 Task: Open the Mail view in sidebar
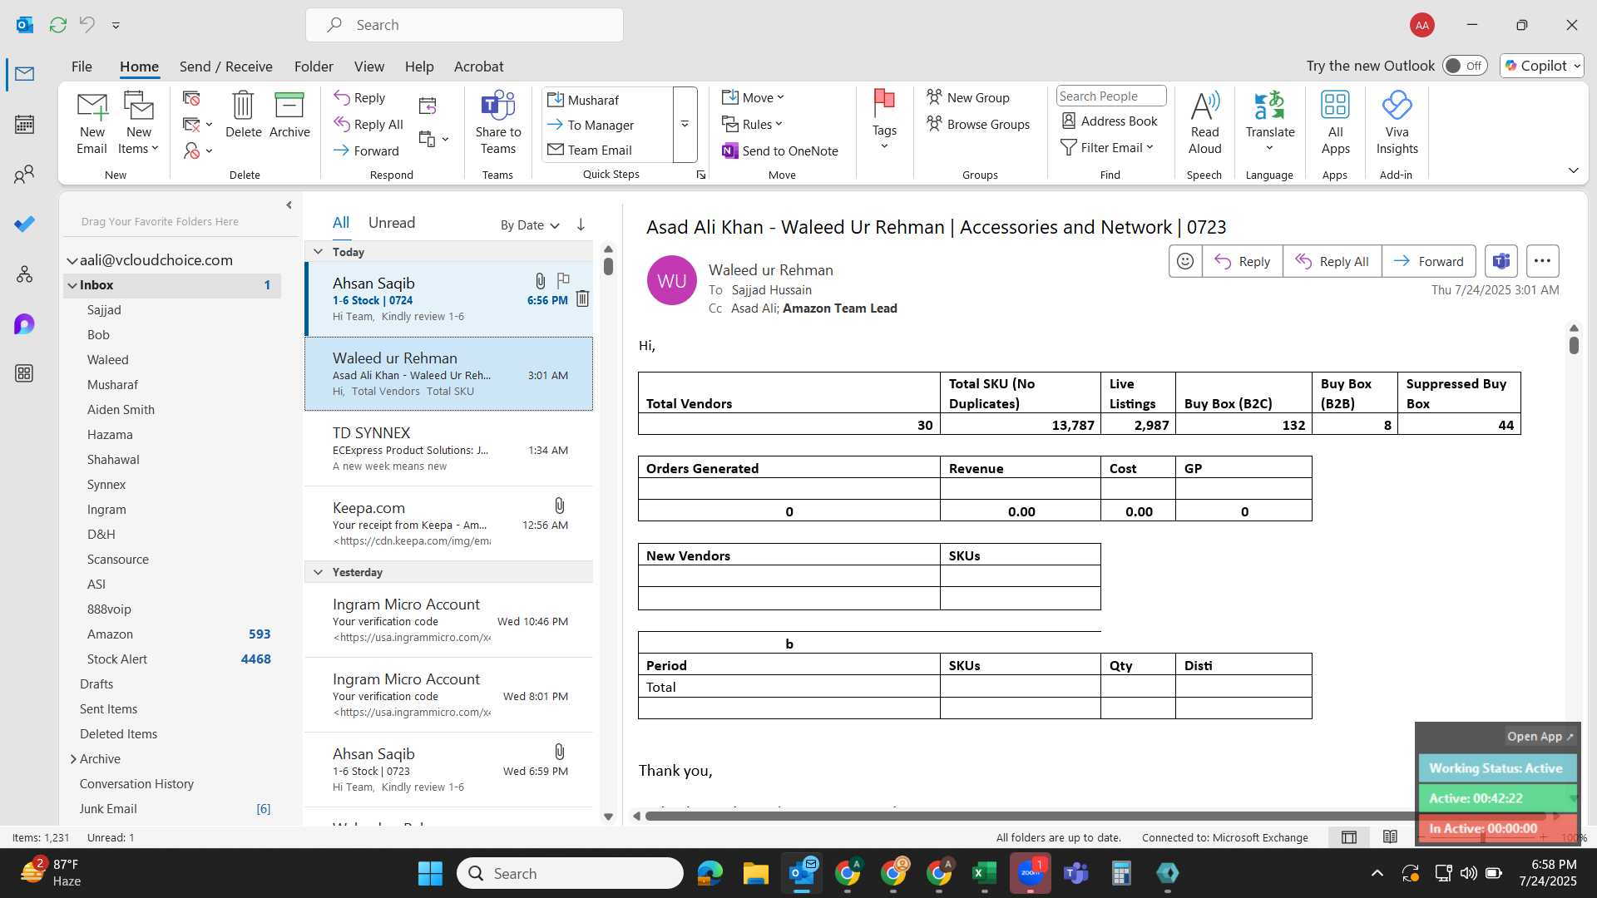(x=24, y=74)
